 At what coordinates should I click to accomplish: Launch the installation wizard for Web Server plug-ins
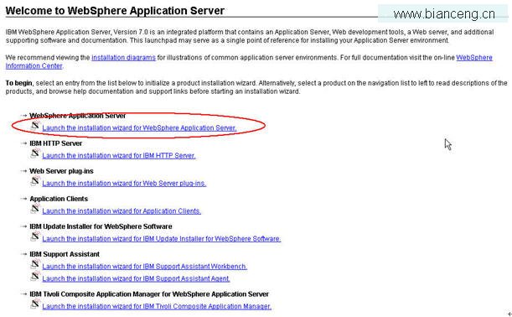click(x=124, y=184)
